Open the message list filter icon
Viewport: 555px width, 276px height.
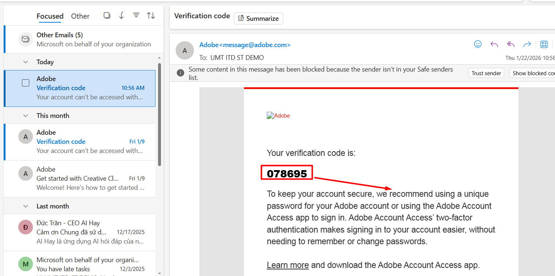(136, 15)
